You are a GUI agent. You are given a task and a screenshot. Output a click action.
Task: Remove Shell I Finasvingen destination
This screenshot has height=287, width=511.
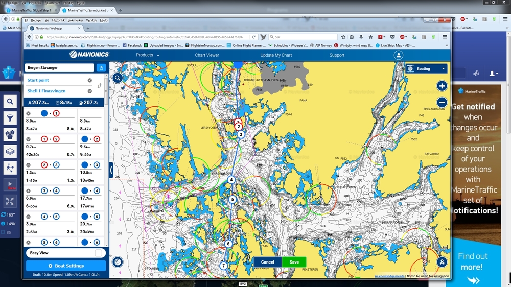89,91
